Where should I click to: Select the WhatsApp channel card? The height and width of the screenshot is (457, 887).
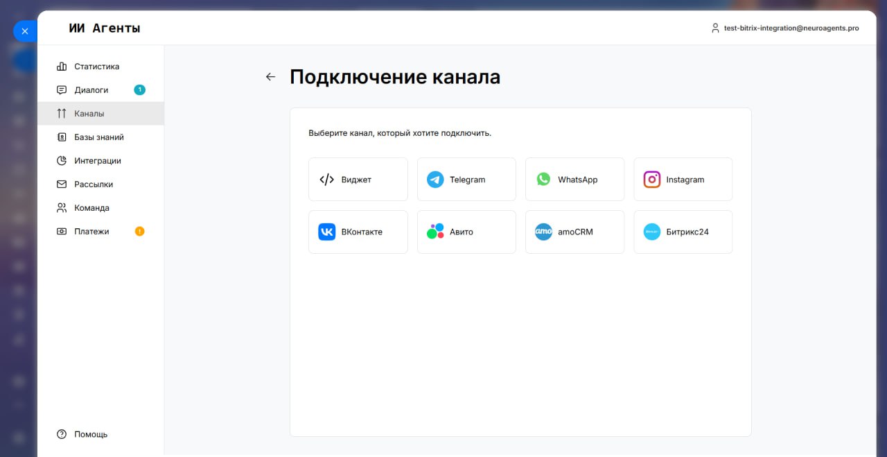tap(574, 180)
